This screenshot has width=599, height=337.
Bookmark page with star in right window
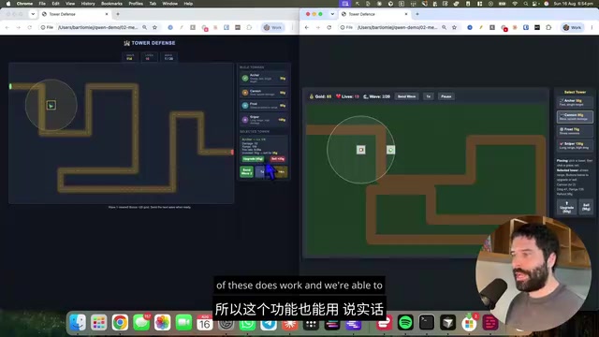(454, 27)
